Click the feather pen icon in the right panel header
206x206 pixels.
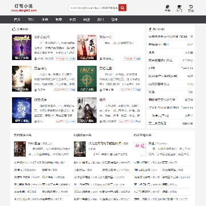tap(150, 29)
